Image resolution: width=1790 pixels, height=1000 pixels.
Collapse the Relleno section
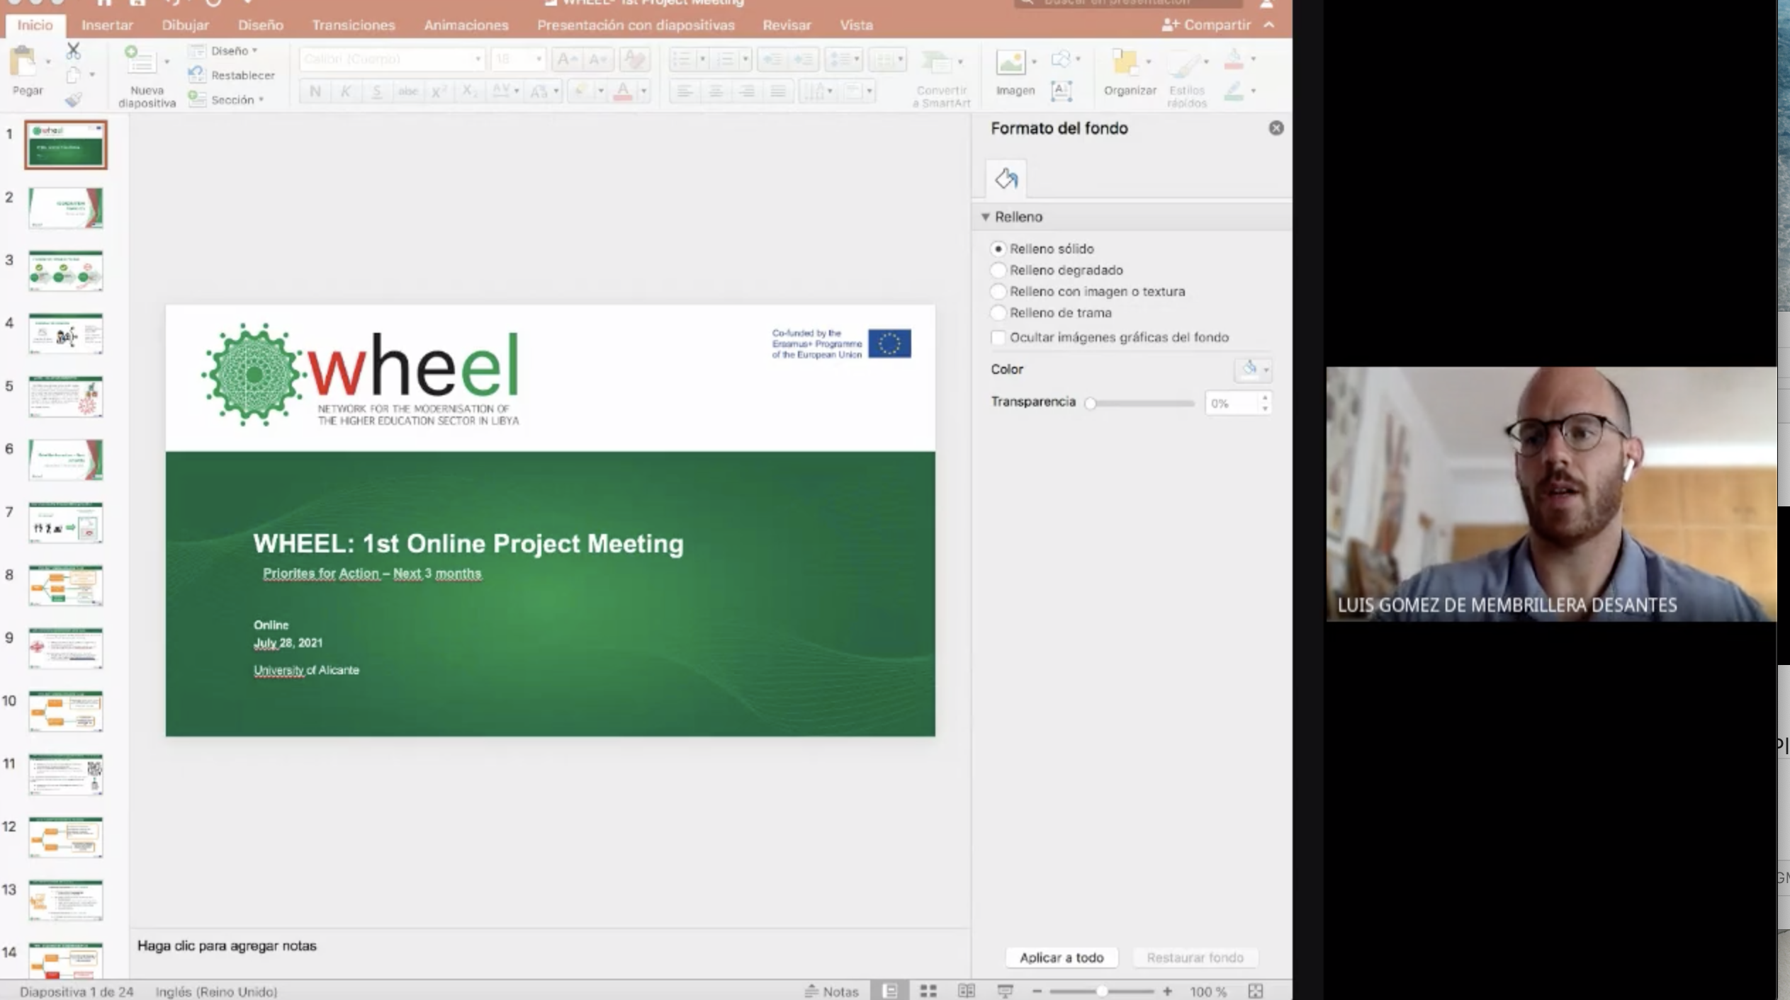[985, 217]
